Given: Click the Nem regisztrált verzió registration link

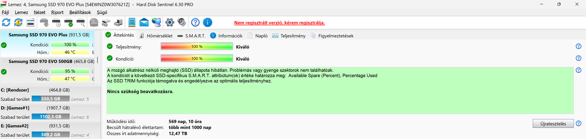Looking at the screenshot, I should 279,23.
